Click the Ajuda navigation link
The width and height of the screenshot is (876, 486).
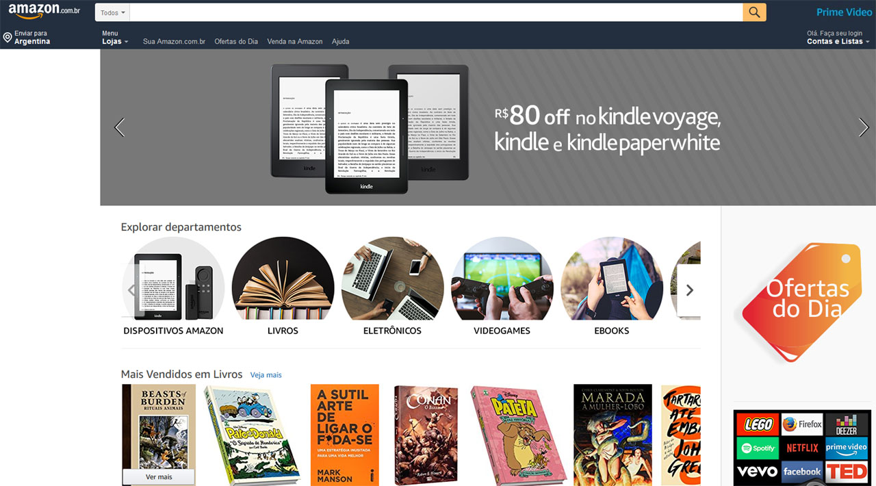pos(341,41)
